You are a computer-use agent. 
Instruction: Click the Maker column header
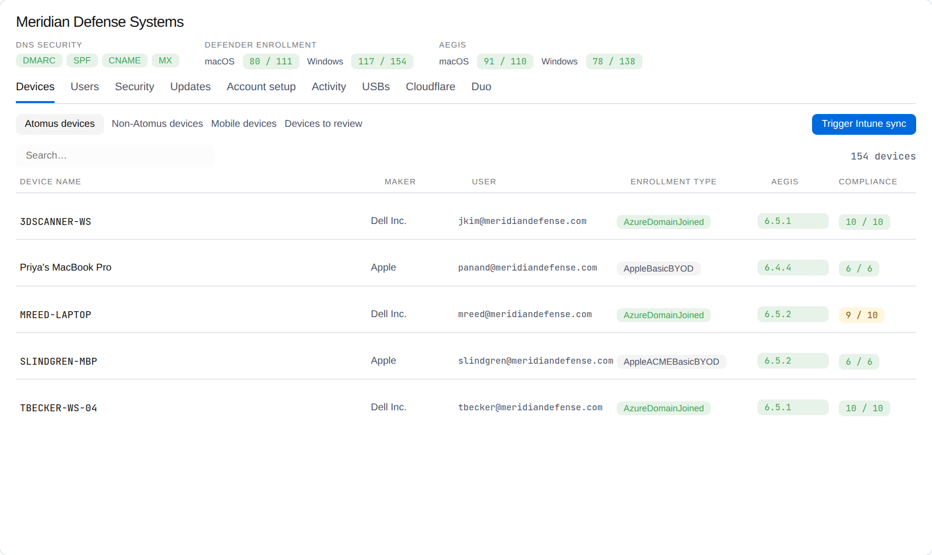[400, 182]
